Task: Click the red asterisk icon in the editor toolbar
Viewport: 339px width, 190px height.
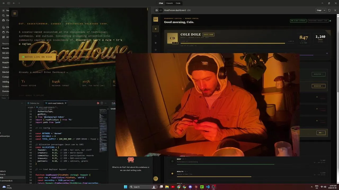Action: (x=98, y=103)
